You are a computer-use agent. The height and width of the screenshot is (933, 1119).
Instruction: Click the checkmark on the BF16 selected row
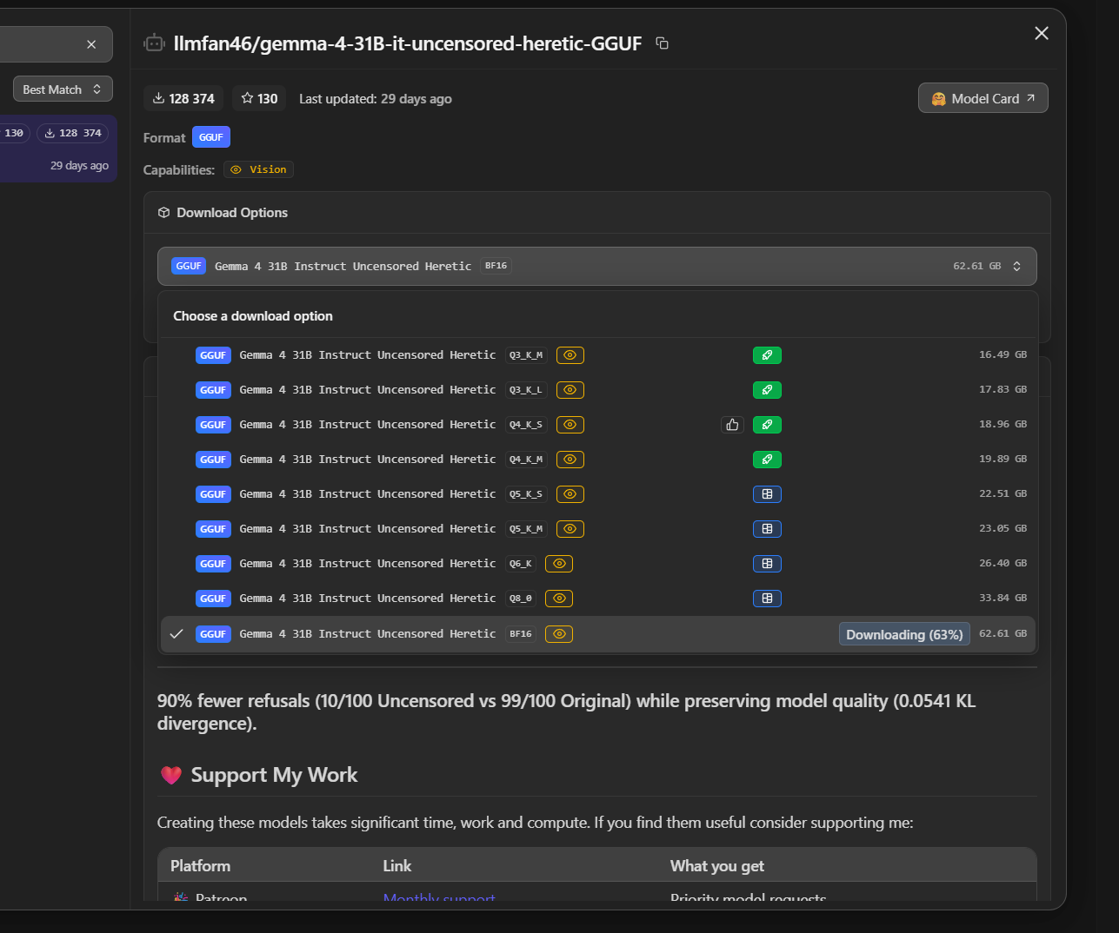(177, 634)
